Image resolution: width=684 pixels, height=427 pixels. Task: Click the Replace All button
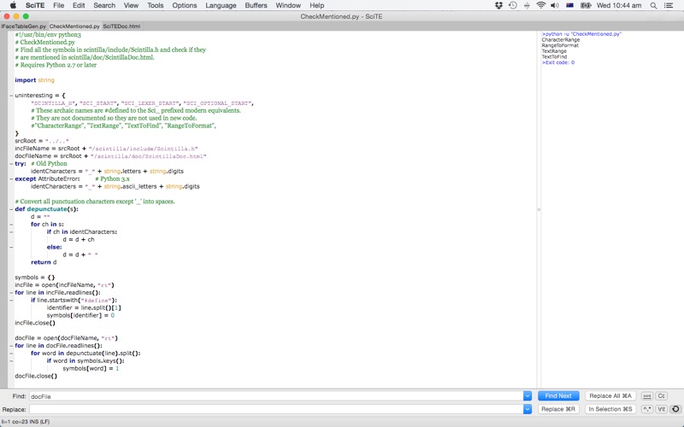coord(610,396)
